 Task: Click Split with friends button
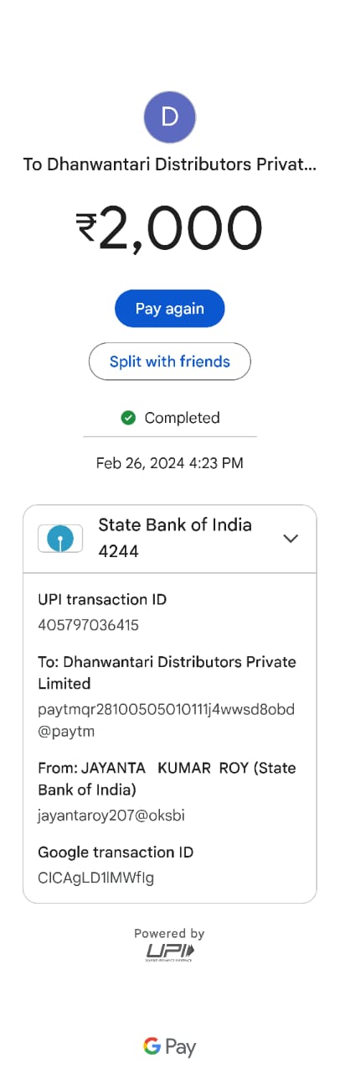[x=170, y=362]
